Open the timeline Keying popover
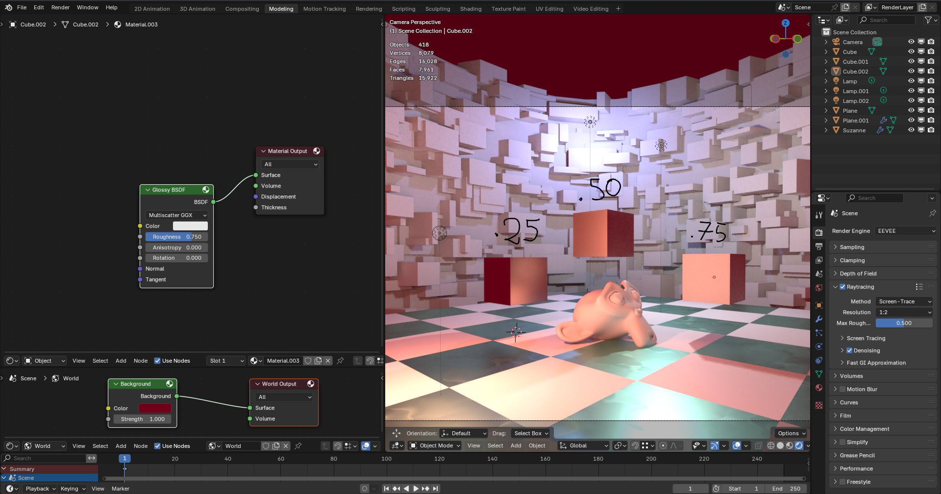Viewport: 941px width, 494px height. click(x=72, y=489)
